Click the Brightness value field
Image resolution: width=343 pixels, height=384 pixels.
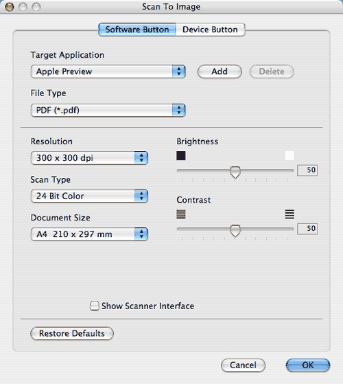pos(307,170)
